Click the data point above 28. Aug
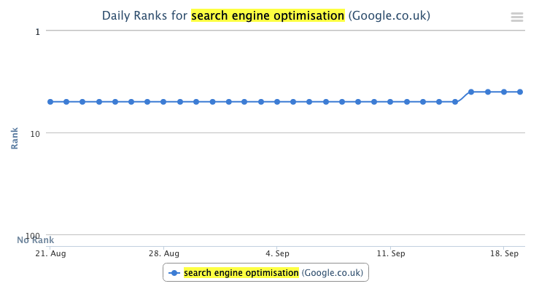The width and height of the screenshot is (539, 297). pos(163,102)
